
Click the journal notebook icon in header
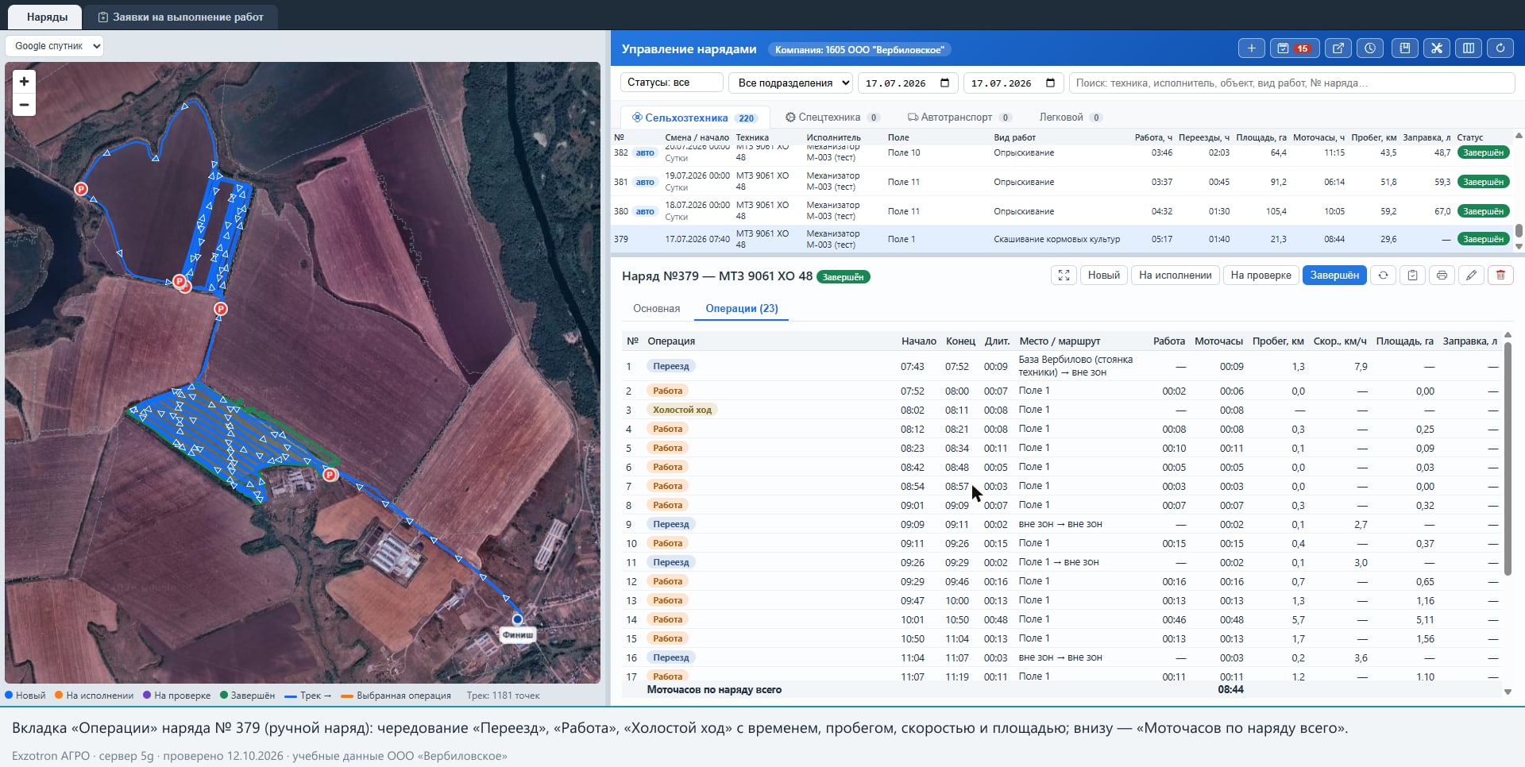coord(1405,48)
